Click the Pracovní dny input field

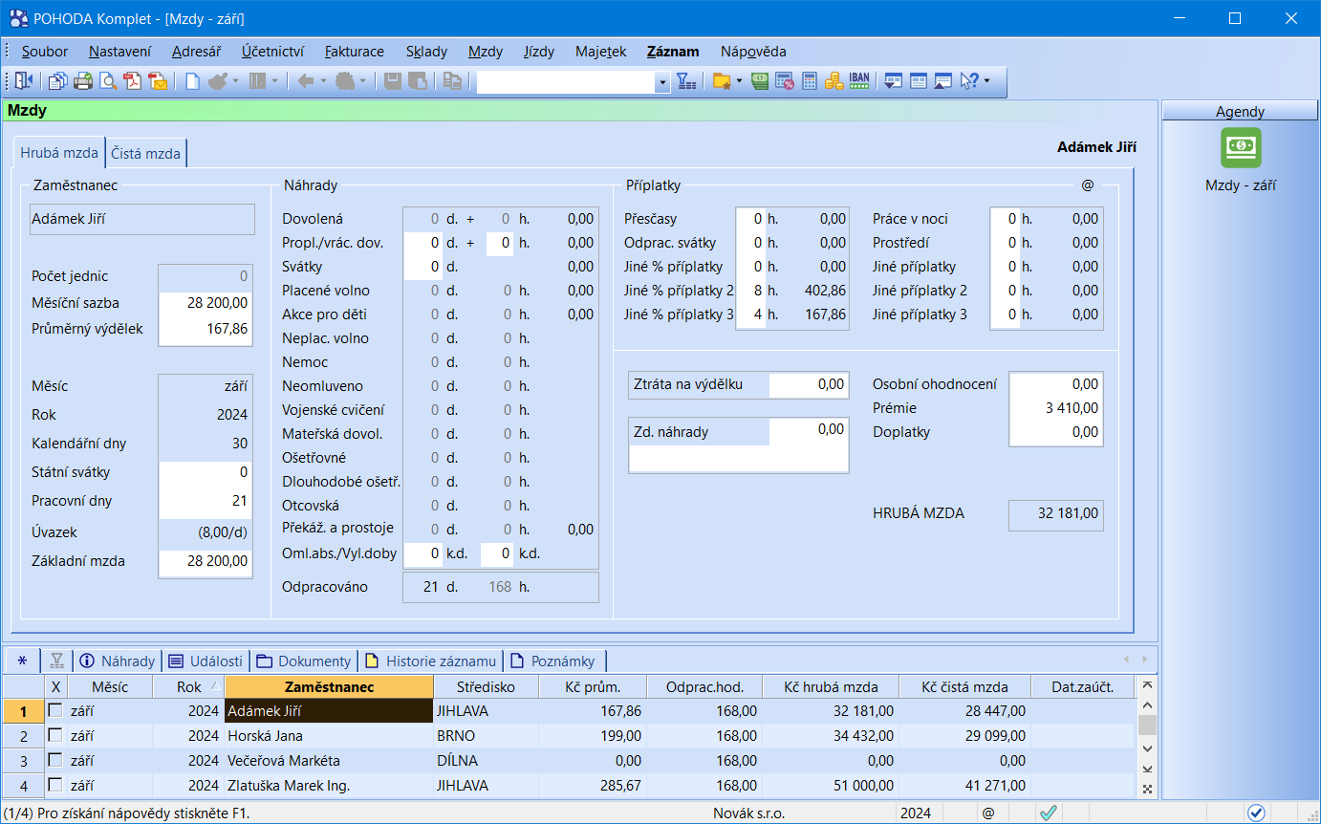tap(206, 501)
